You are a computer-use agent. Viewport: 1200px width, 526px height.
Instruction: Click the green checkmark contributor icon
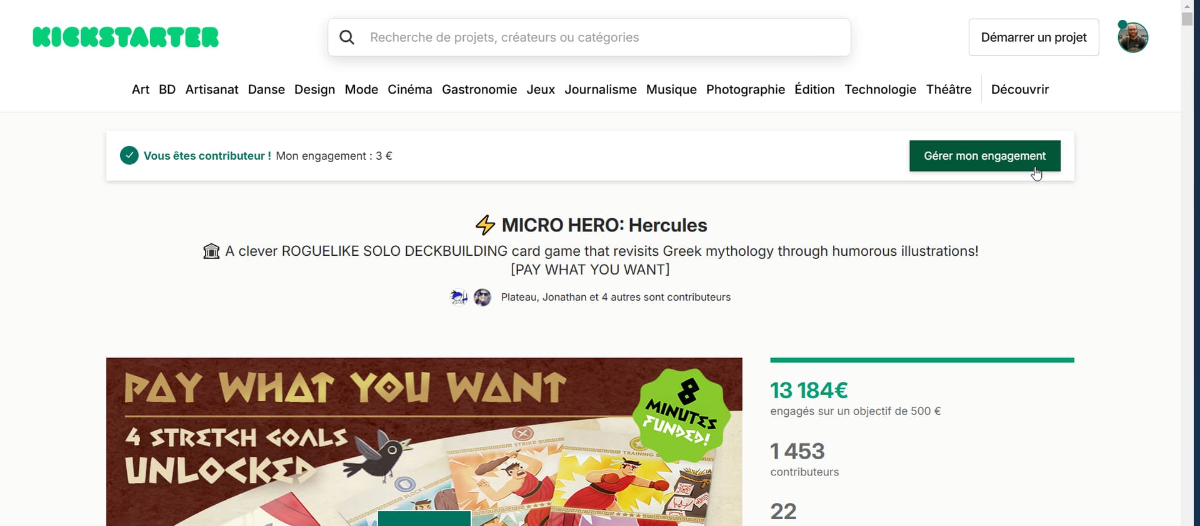[x=129, y=155]
